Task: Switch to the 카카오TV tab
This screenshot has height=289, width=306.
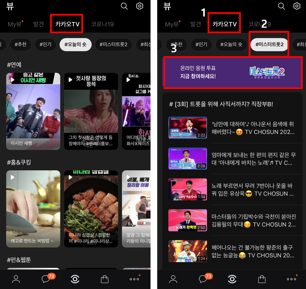Action: click(x=66, y=24)
